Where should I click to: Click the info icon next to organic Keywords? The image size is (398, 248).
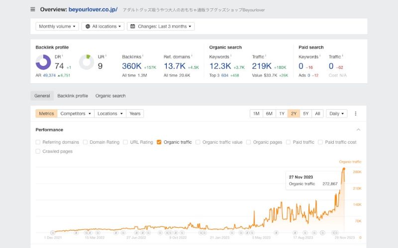coord(231,56)
